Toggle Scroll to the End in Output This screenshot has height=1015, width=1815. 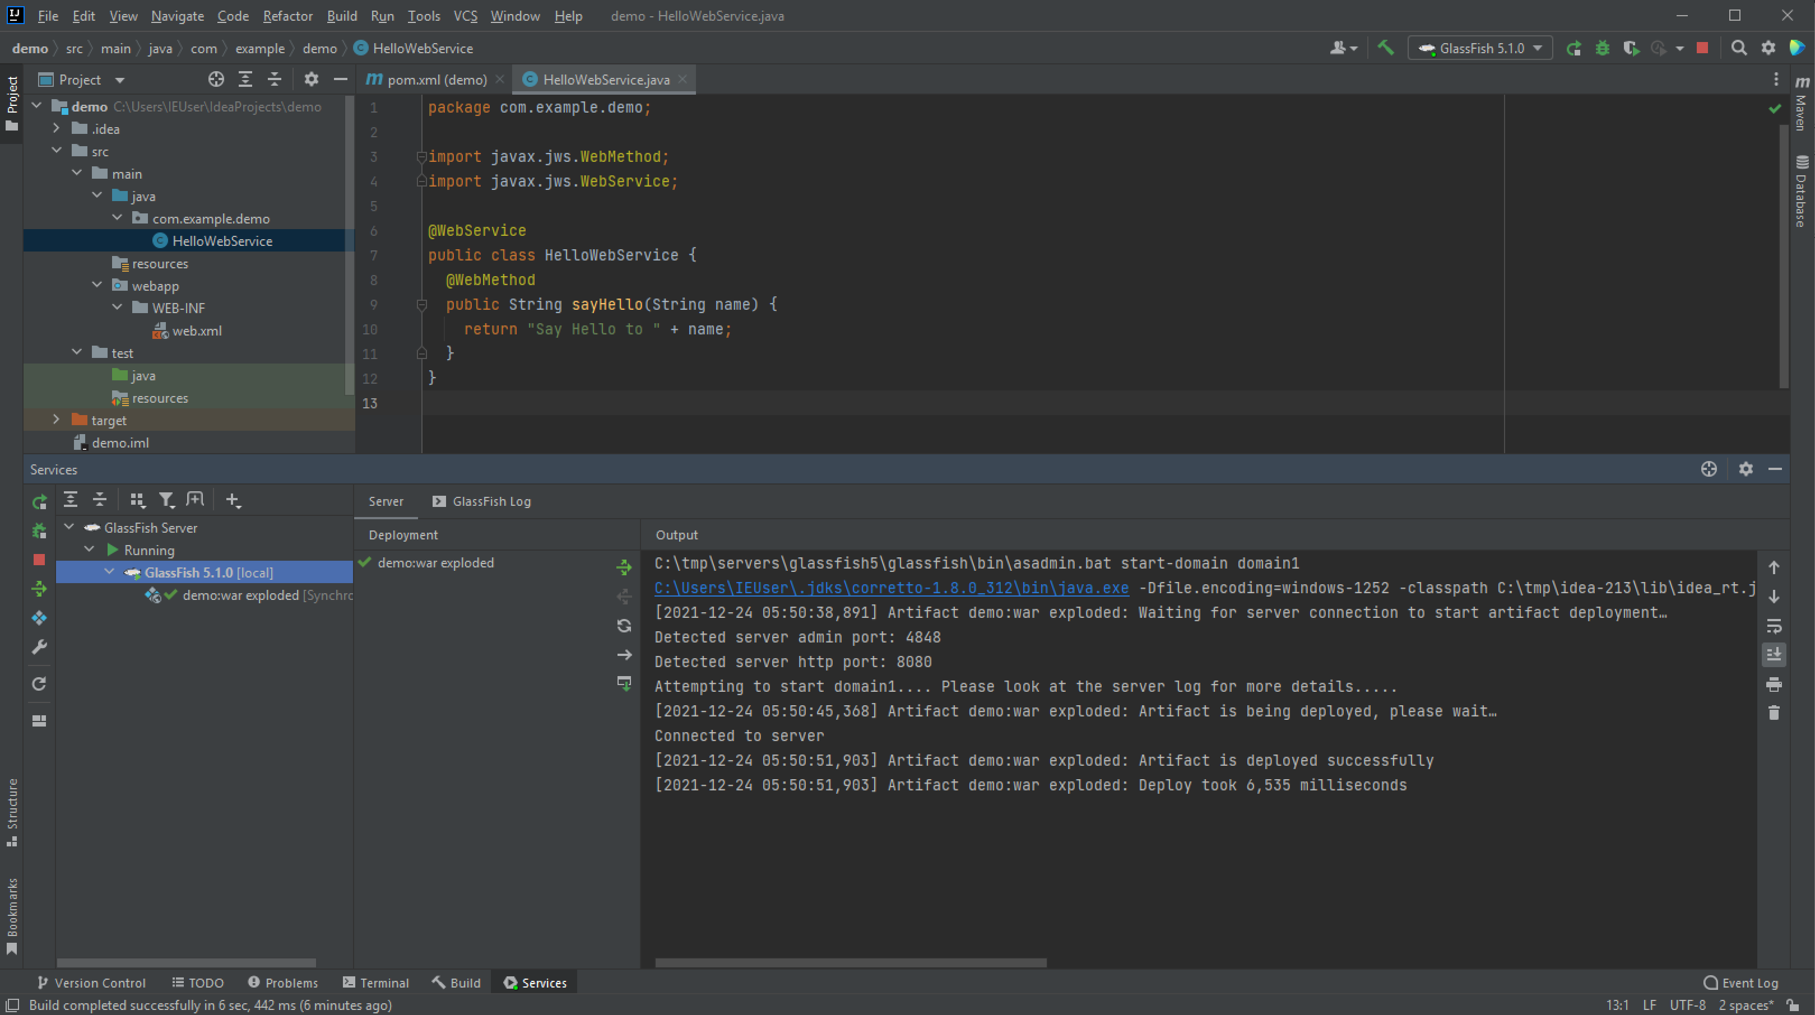[x=1774, y=654]
